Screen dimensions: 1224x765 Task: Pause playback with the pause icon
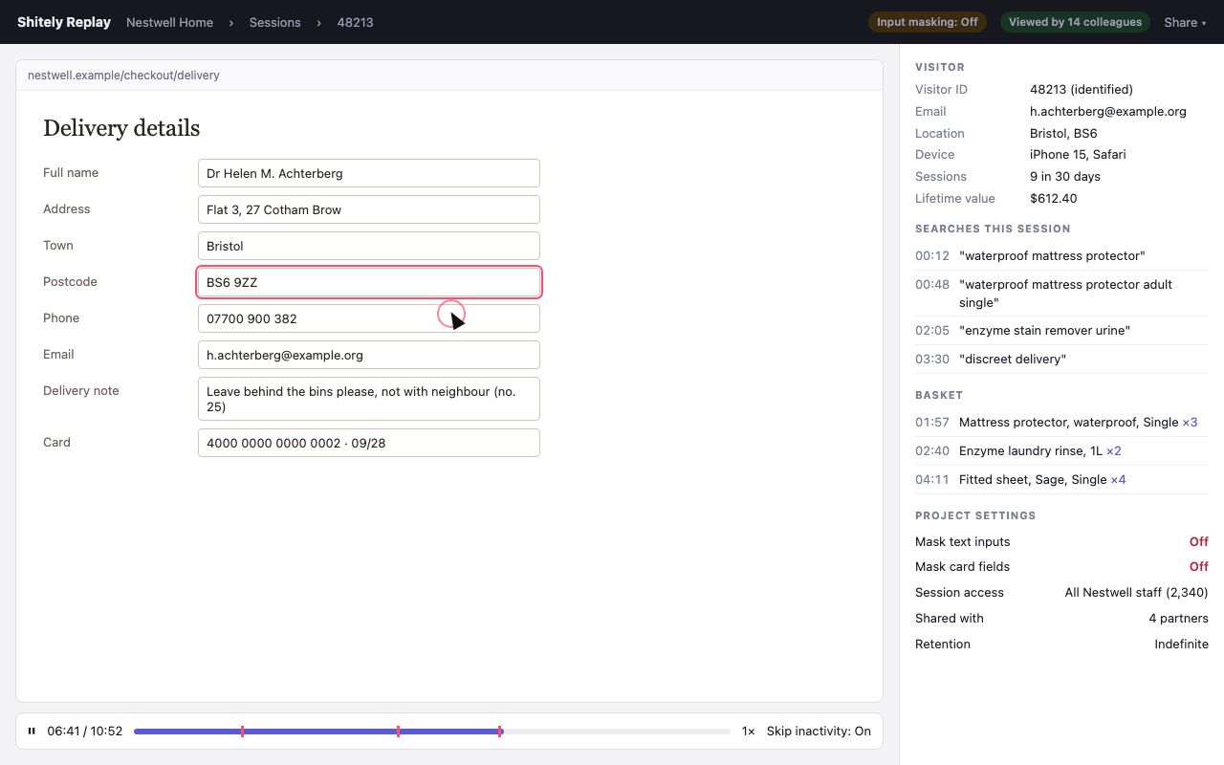tap(32, 732)
